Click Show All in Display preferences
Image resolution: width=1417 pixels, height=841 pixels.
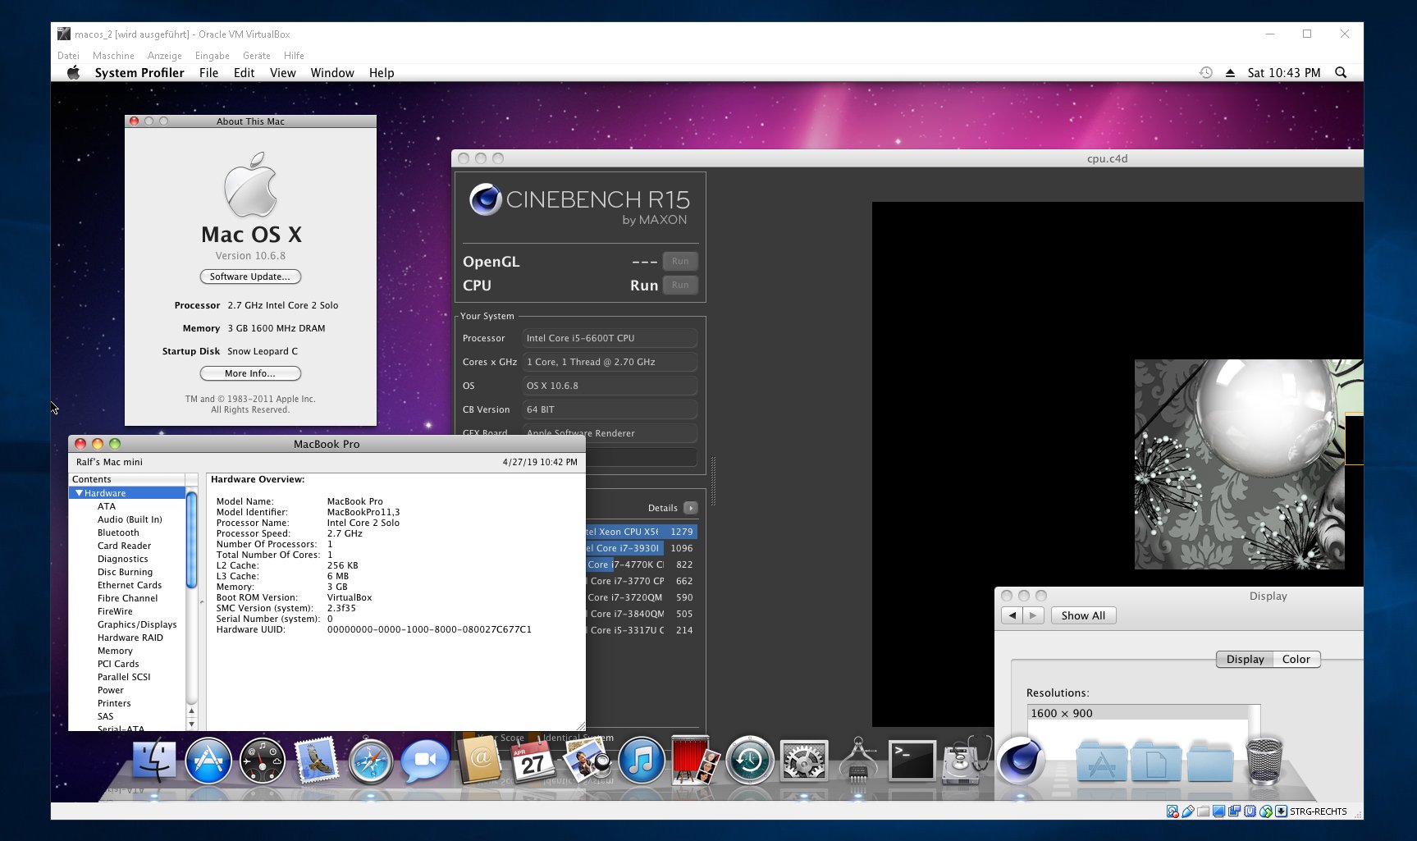1082,615
